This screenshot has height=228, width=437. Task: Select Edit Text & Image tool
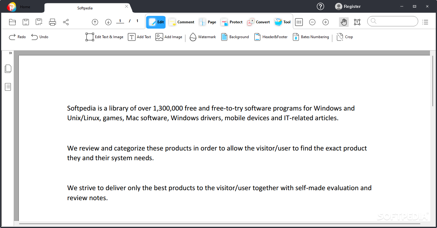[104, 37]
